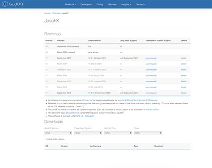The image size is (212, 168).
Task: Click upon request for March 2020 release
Action: pyautogui.click(x=151, y=76)
